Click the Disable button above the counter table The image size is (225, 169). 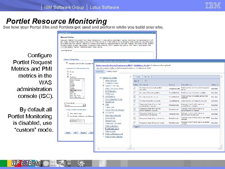click(147, 77)
